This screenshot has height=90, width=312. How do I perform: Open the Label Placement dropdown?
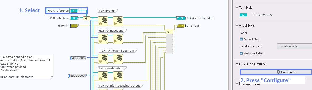[x=294, y=46]
